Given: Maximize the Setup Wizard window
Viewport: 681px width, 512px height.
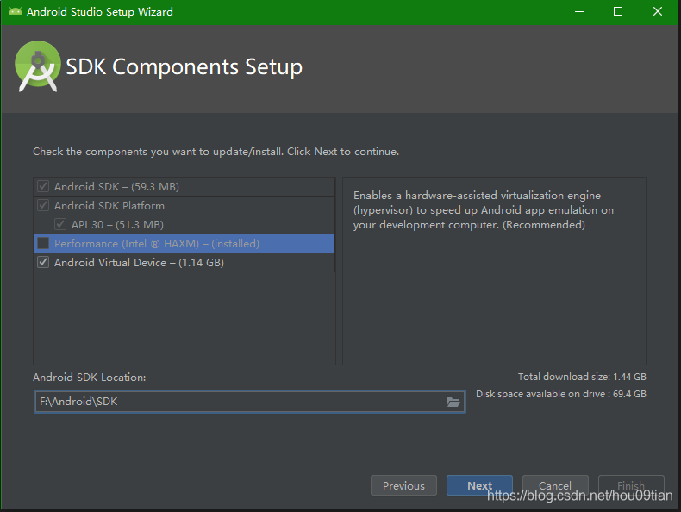Looking at the screenshot, I should (618, 12).
